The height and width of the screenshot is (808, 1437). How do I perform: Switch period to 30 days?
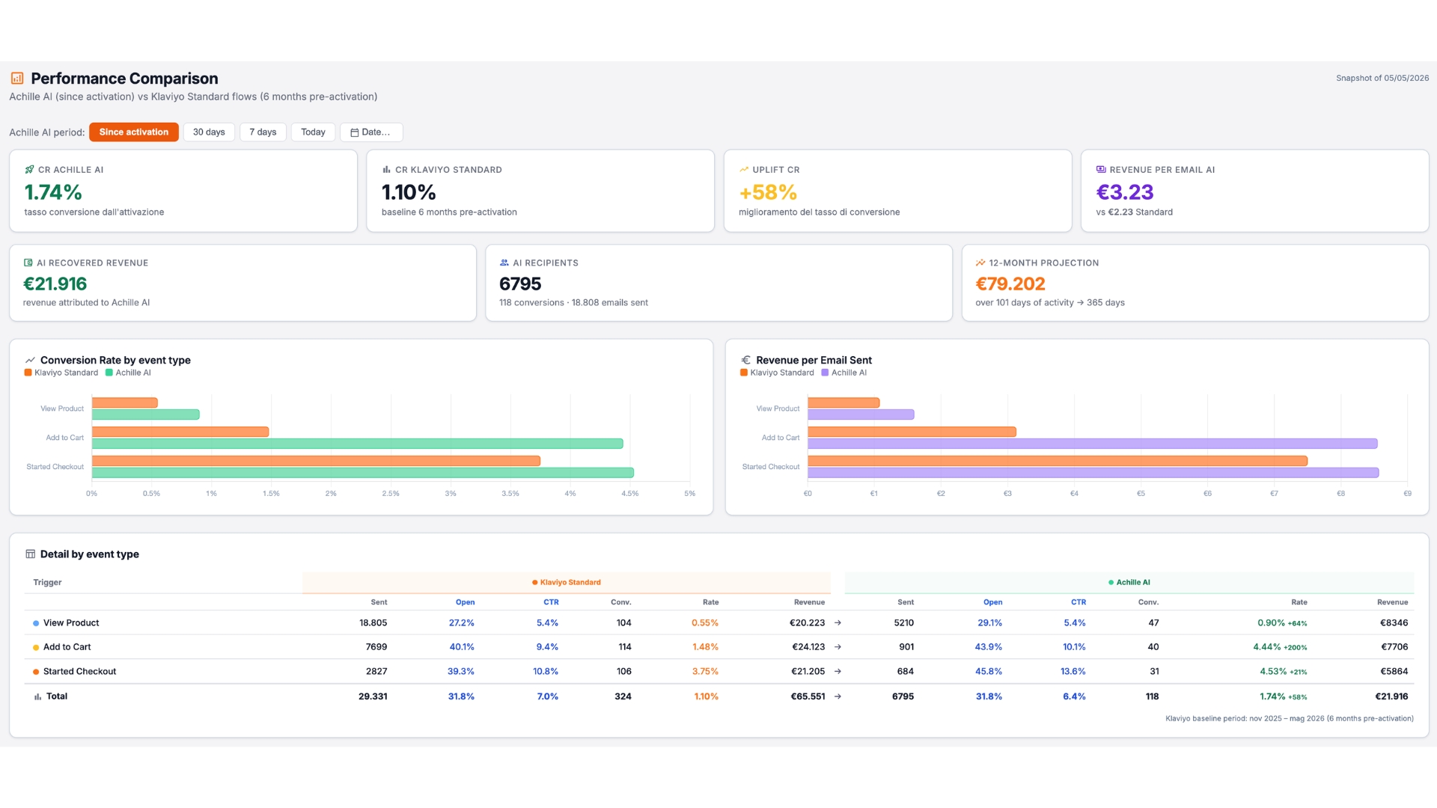209,132
